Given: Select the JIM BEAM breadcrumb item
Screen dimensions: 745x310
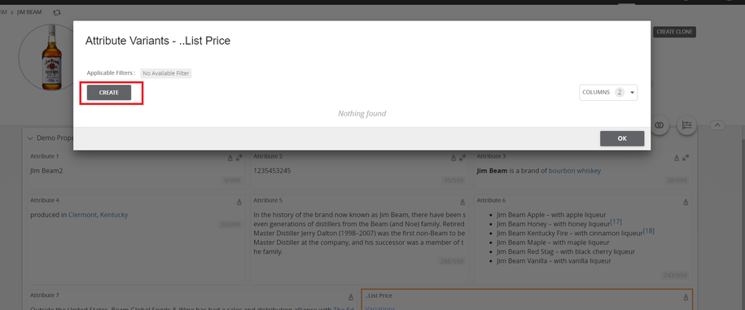Looking at the screenshot, I should point(29,12).
